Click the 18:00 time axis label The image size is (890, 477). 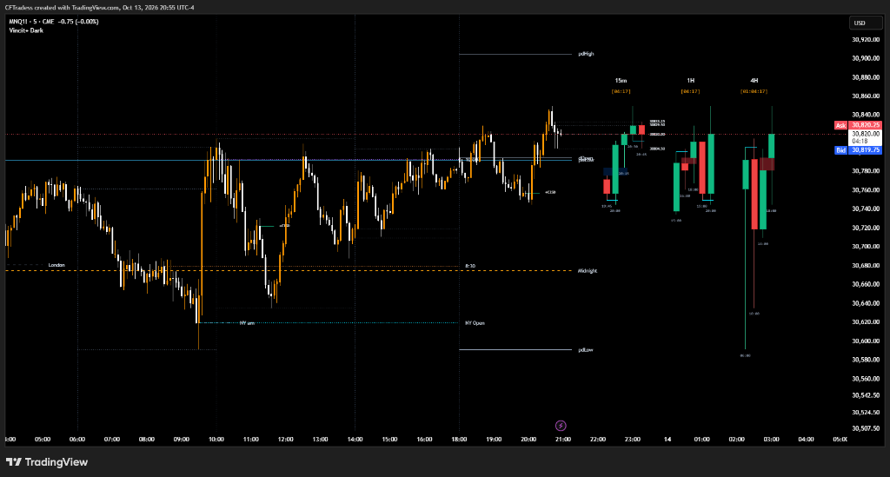coord(459,440)
